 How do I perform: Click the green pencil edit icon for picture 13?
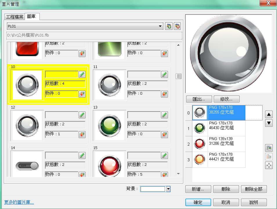[164, 115]
